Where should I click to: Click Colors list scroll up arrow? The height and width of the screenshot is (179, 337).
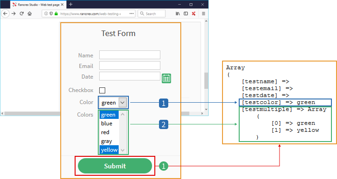(x=123, y=114)
